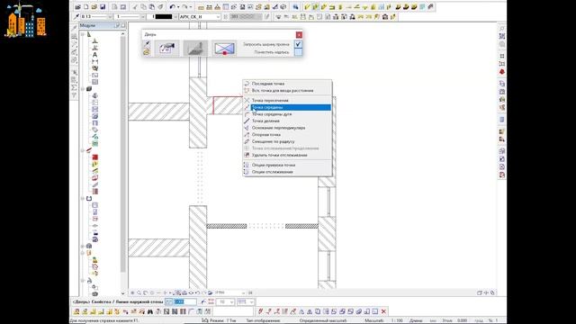Click the first yellow icon in bottom-left toolbar
The image size is (576, 324).
pyautogui.click(x=76, y=311)
